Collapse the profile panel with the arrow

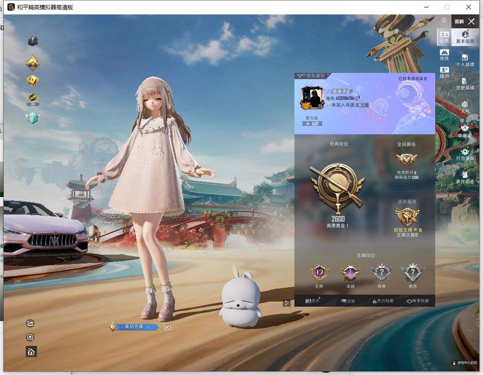[287, 303]
